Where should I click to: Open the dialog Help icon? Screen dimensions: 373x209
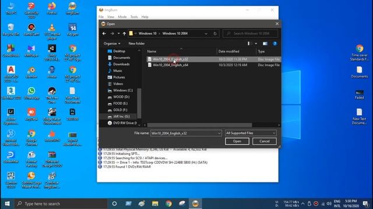(275, 44)
